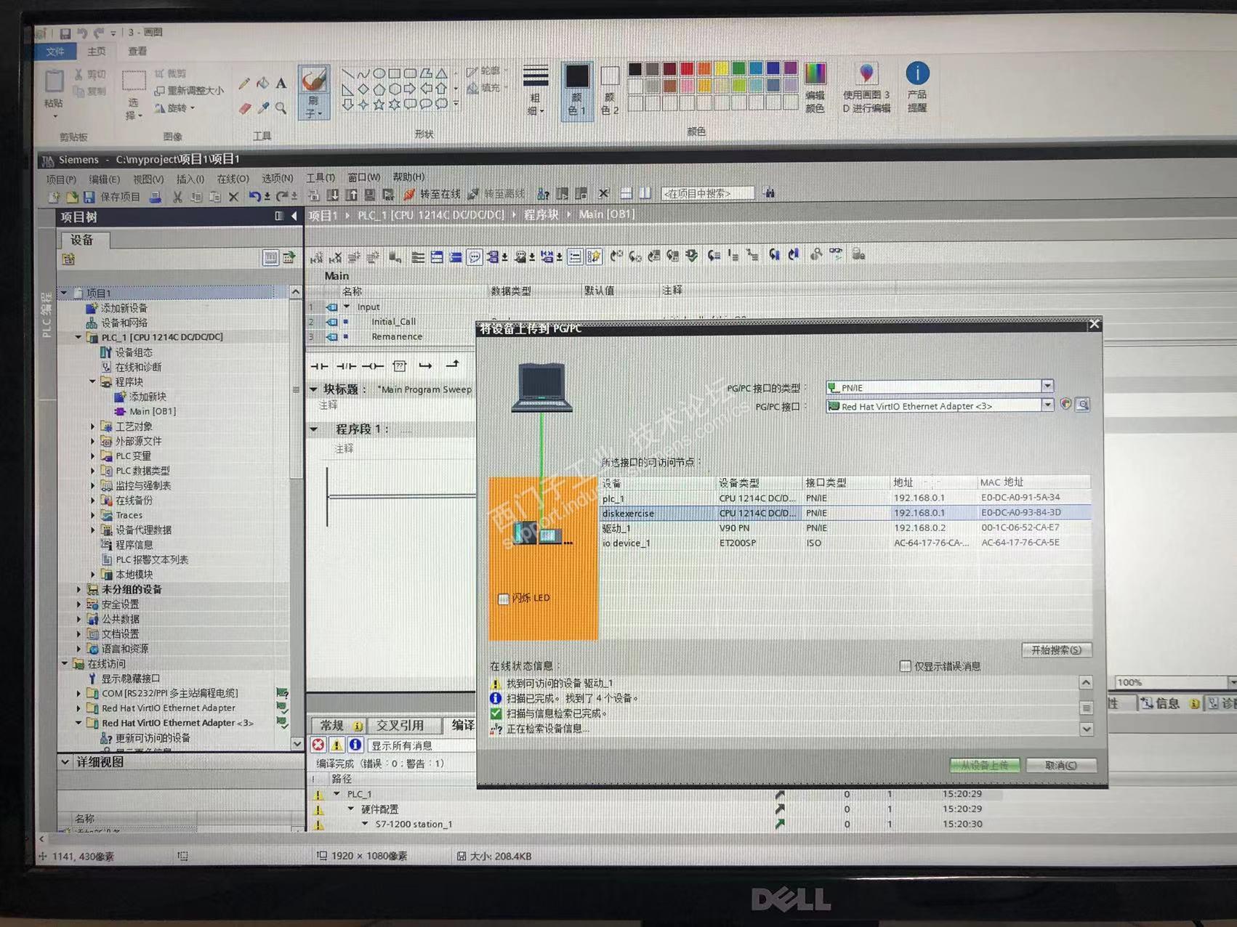
Task: Select the five-point star shape
Action: click(379, 105)
